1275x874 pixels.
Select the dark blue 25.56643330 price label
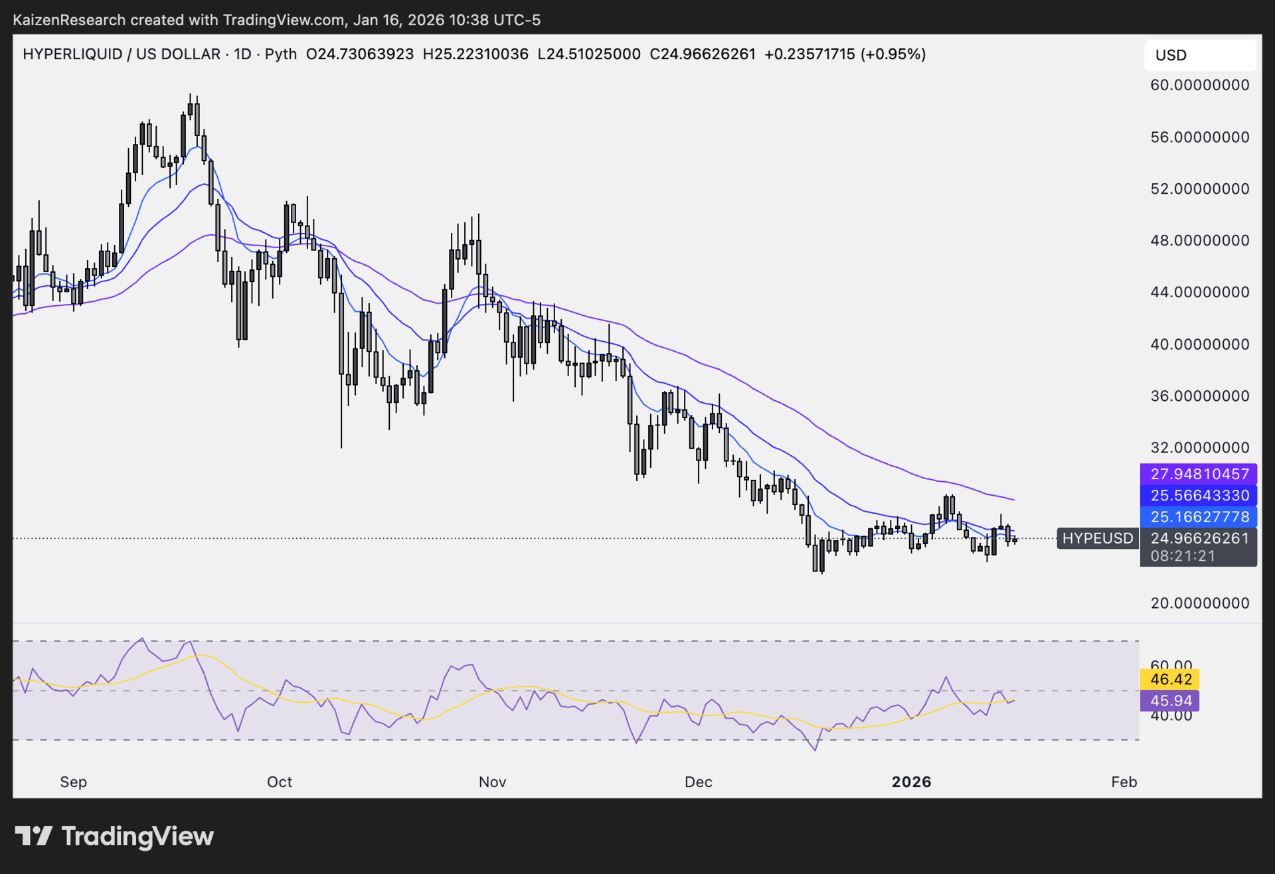coord(1199,495)
